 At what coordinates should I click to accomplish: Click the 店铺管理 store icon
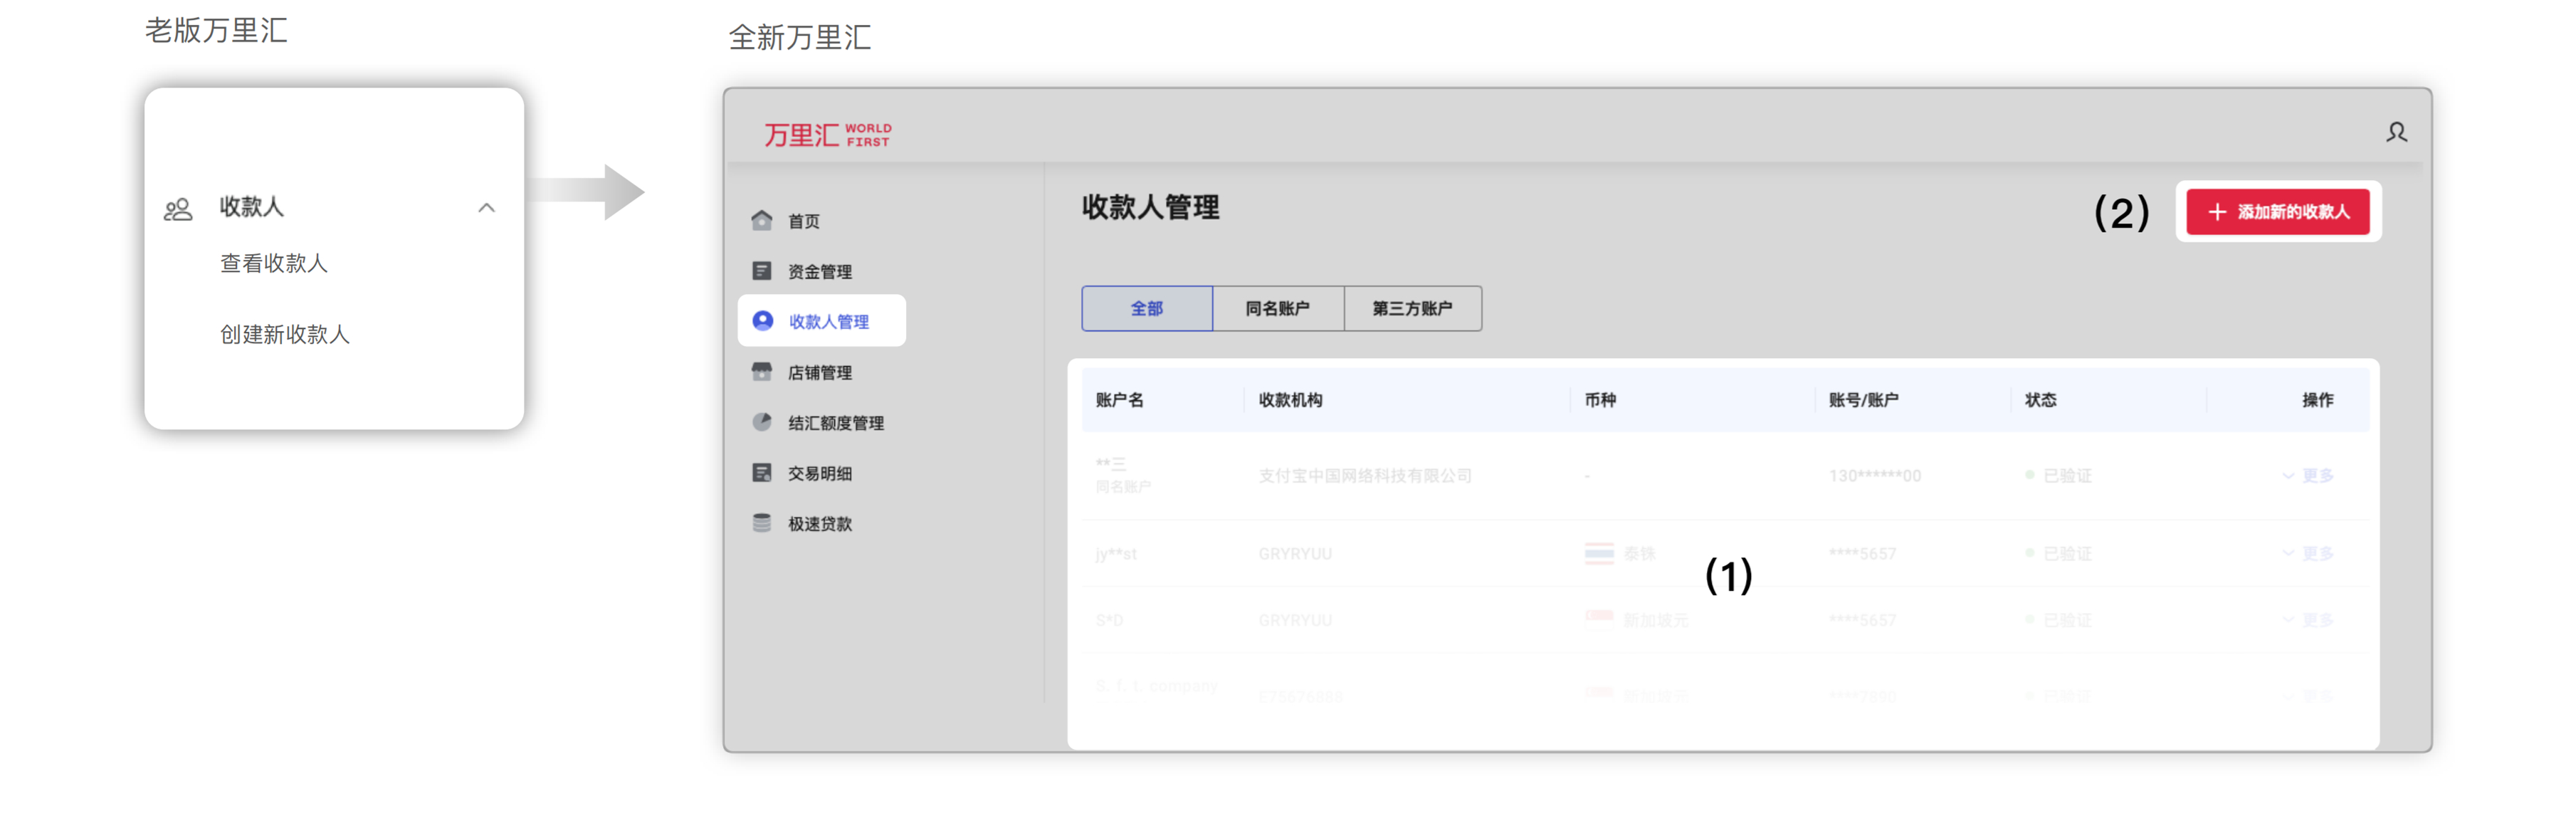click(x=761, y=371)
